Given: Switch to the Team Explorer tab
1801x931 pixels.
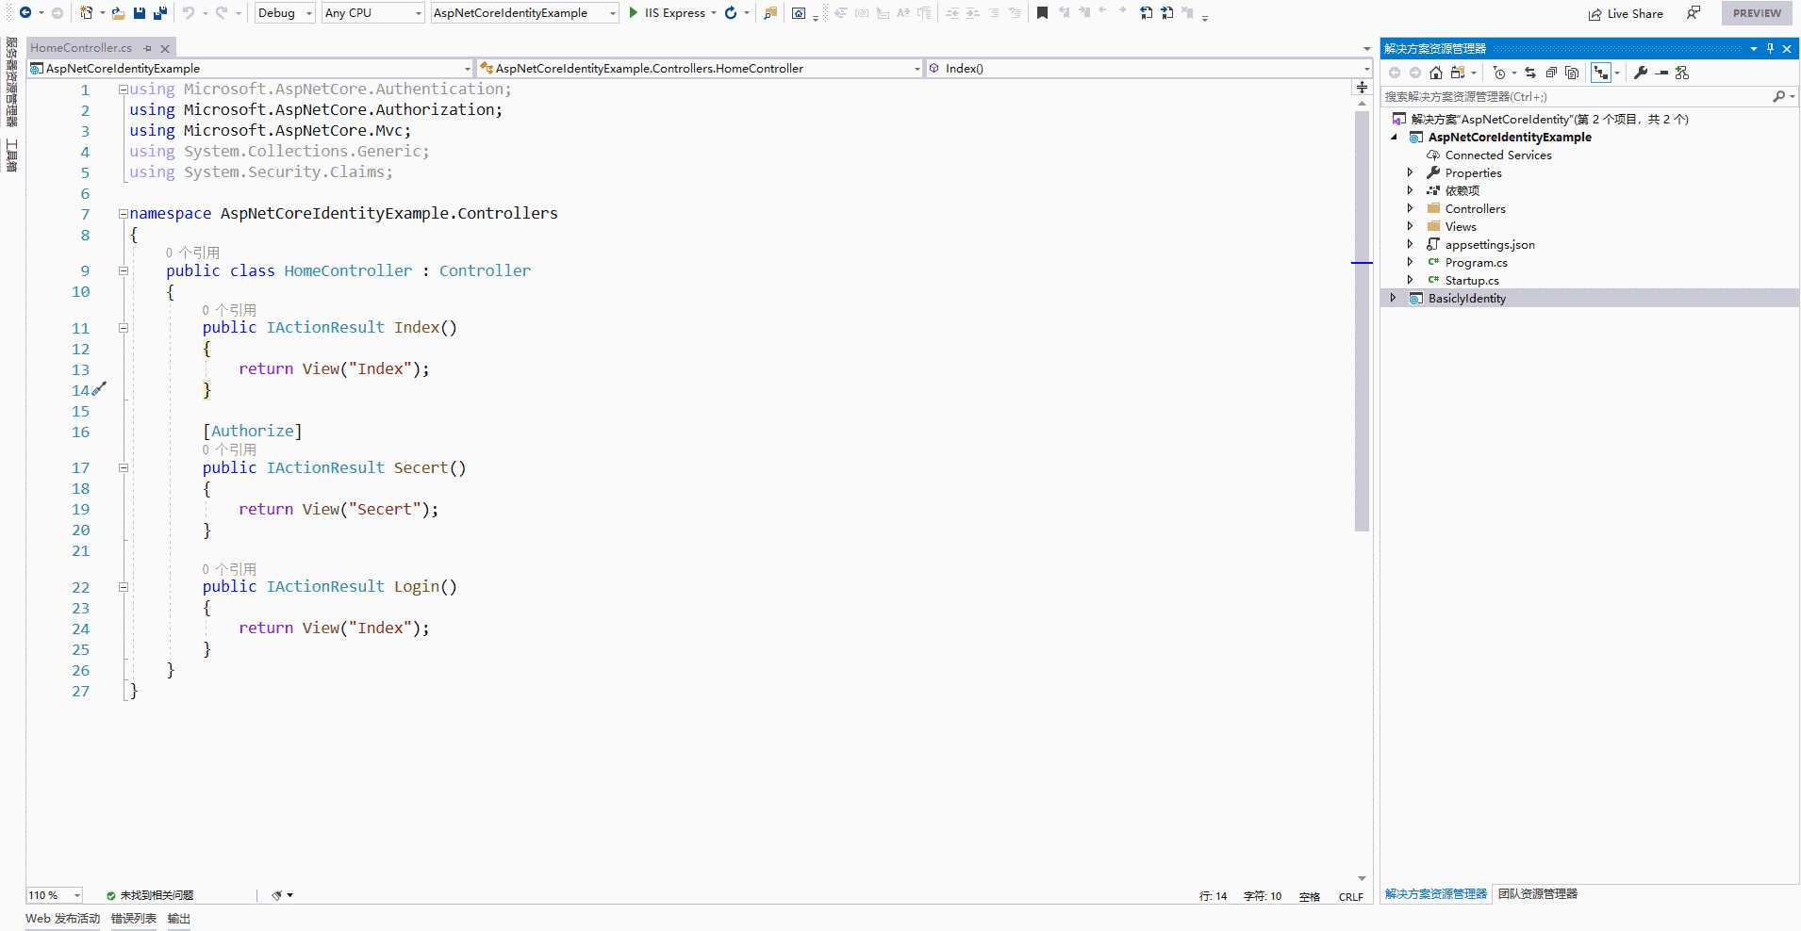Looking at the screenshot, I should pos(1537,893).
